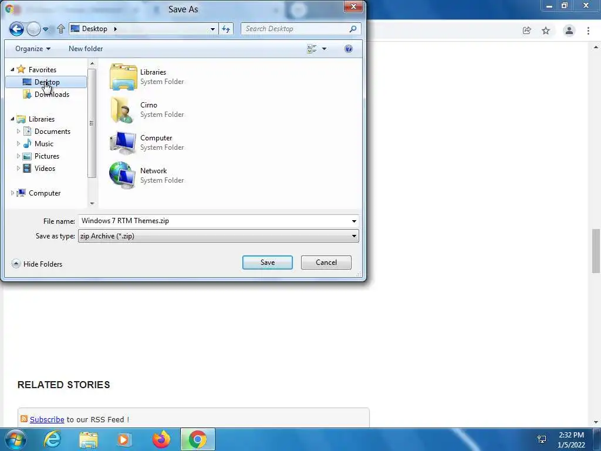Open the address bar history dropdown
This screenshot has height=451, width=601.
click(x=212, y=29)
